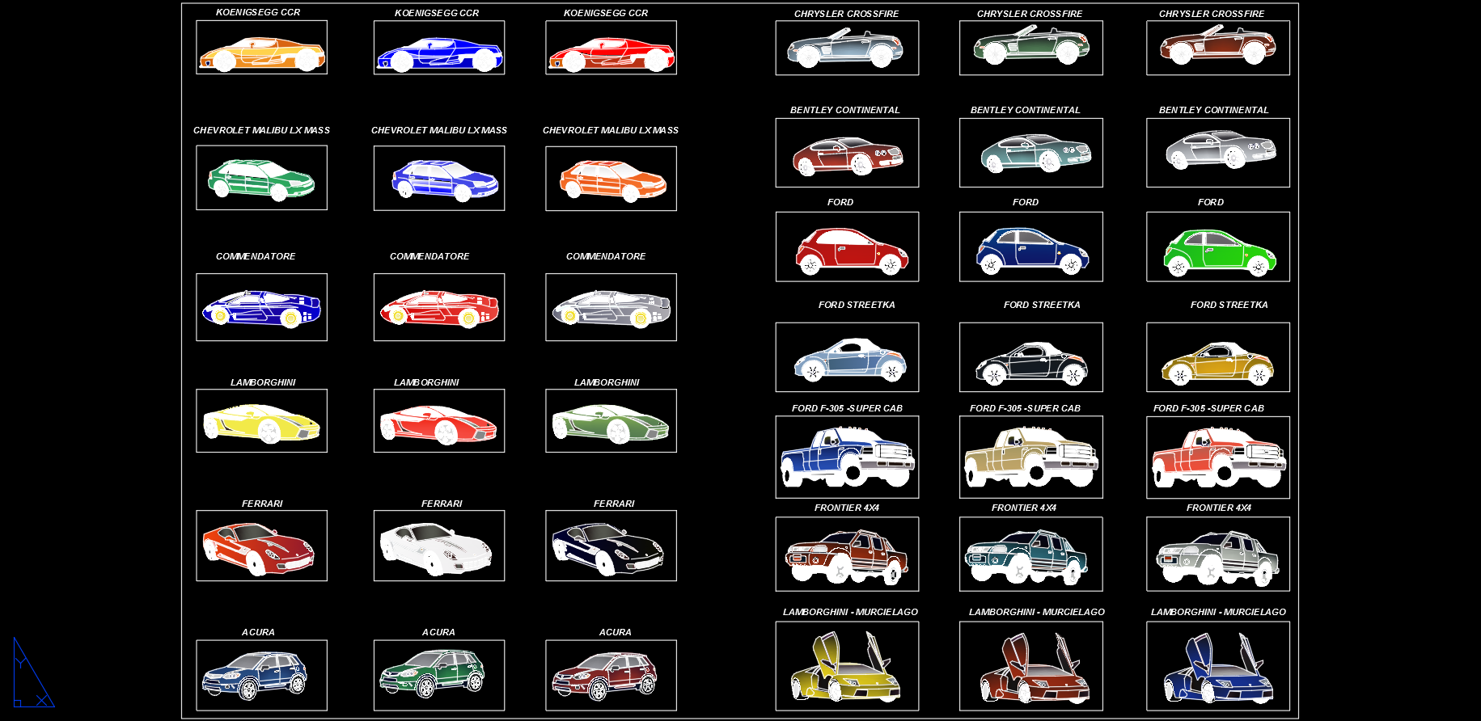Select FERRARI label above the red car

click(x=262, y=504)
